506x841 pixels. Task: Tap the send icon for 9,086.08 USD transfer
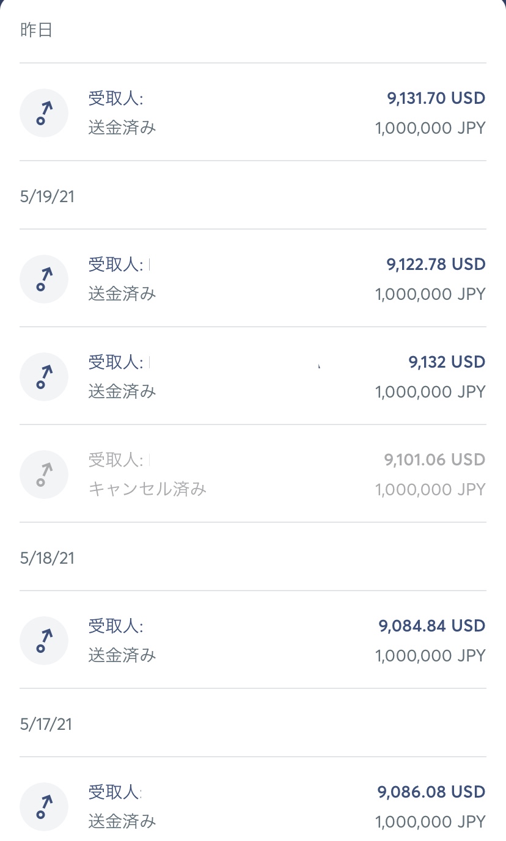[x=43, y=807]
